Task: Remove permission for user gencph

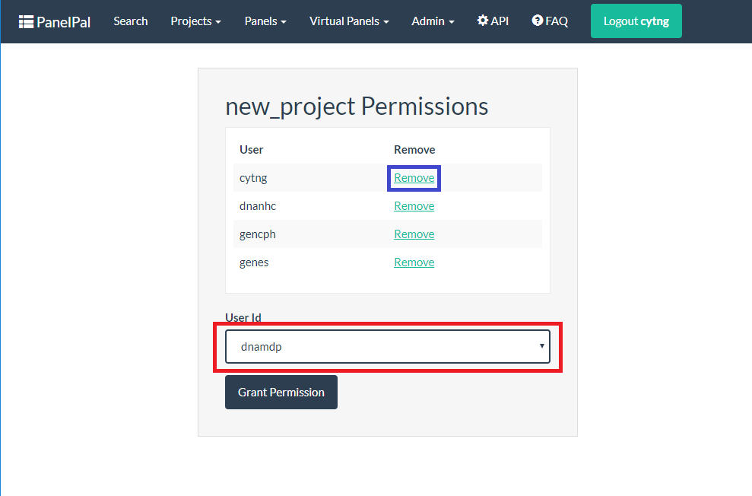Action: click(414, 234)
